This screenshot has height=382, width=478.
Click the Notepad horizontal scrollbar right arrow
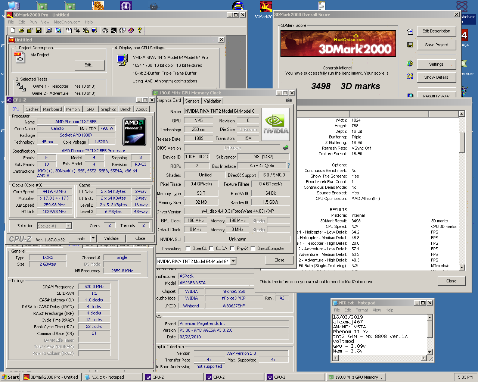point(423,358)
